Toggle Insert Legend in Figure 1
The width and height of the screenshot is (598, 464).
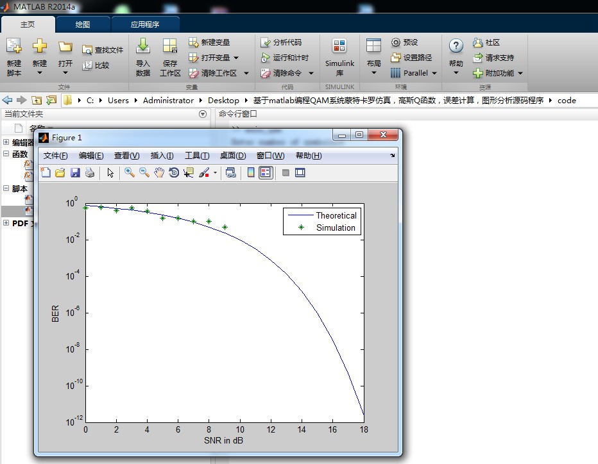pyautogui.click(x=266, y=172)
